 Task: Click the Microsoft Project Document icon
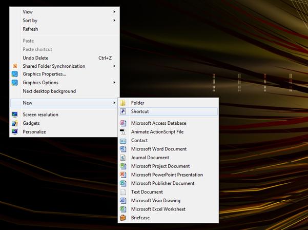click(x=123, y=166)
